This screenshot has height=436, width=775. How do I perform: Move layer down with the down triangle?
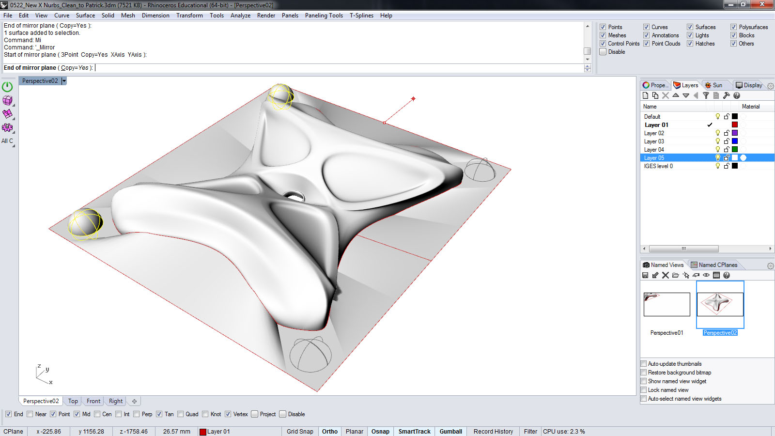(x=686, y=95)
